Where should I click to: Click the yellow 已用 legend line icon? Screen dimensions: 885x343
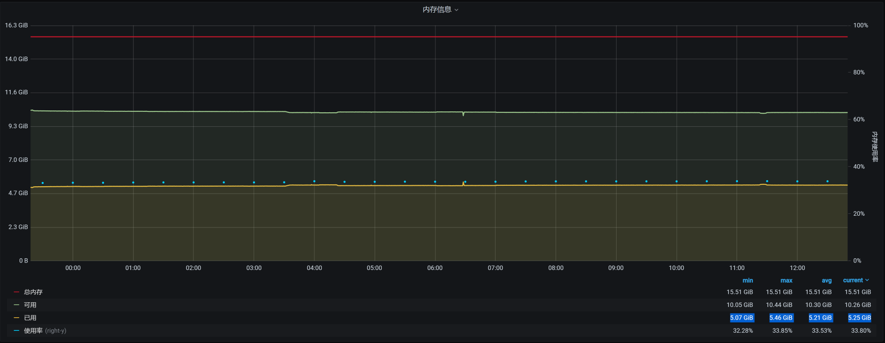click(x=16, y=318)
